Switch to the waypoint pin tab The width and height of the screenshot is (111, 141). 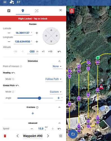pyautogui.click(x=23, y=11)
